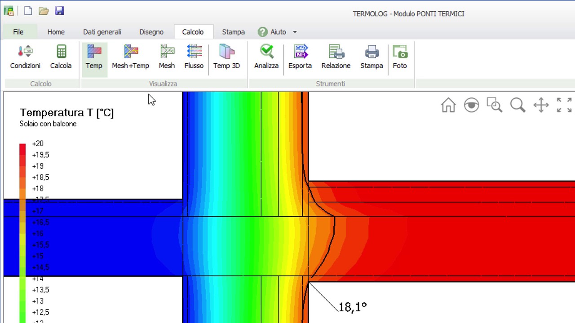Open a file using the folder icon
575x323 pixels.
44,11
